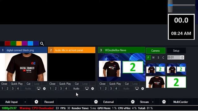Click monitor icon on WDoubleBox-News input
198x111 pixels.
click(x=137, y=88)
